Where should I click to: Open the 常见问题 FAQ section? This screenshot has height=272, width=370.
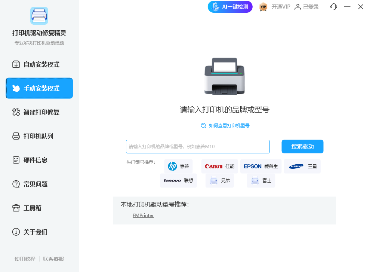pyautogui.click(x=39, y=184)
